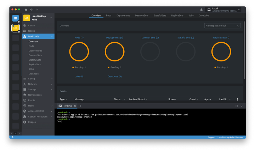The image size is (255, 151).
Task: Open Nodes in the sidebar
Action: [x=32, y=31]
